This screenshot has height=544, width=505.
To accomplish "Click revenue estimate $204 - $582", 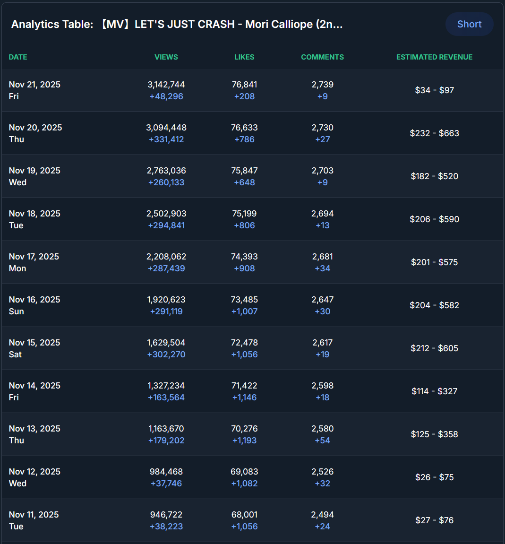I will pos(434,305).
